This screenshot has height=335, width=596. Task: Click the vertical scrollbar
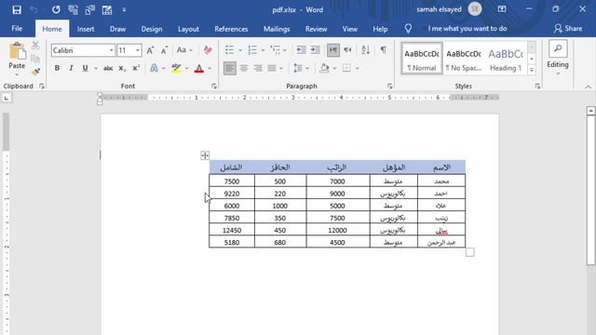tap(590, 190)
